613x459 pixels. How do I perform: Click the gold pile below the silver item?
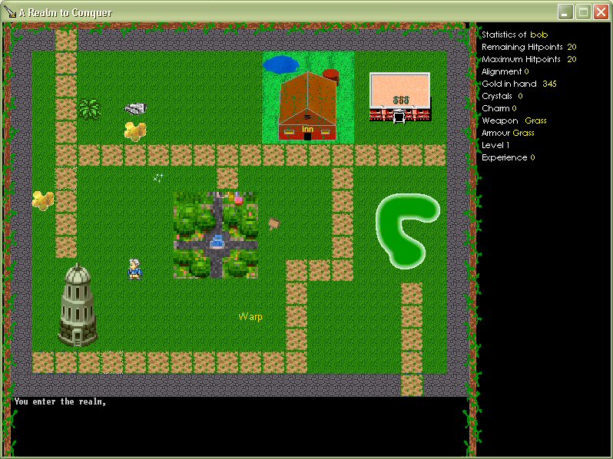135,130
